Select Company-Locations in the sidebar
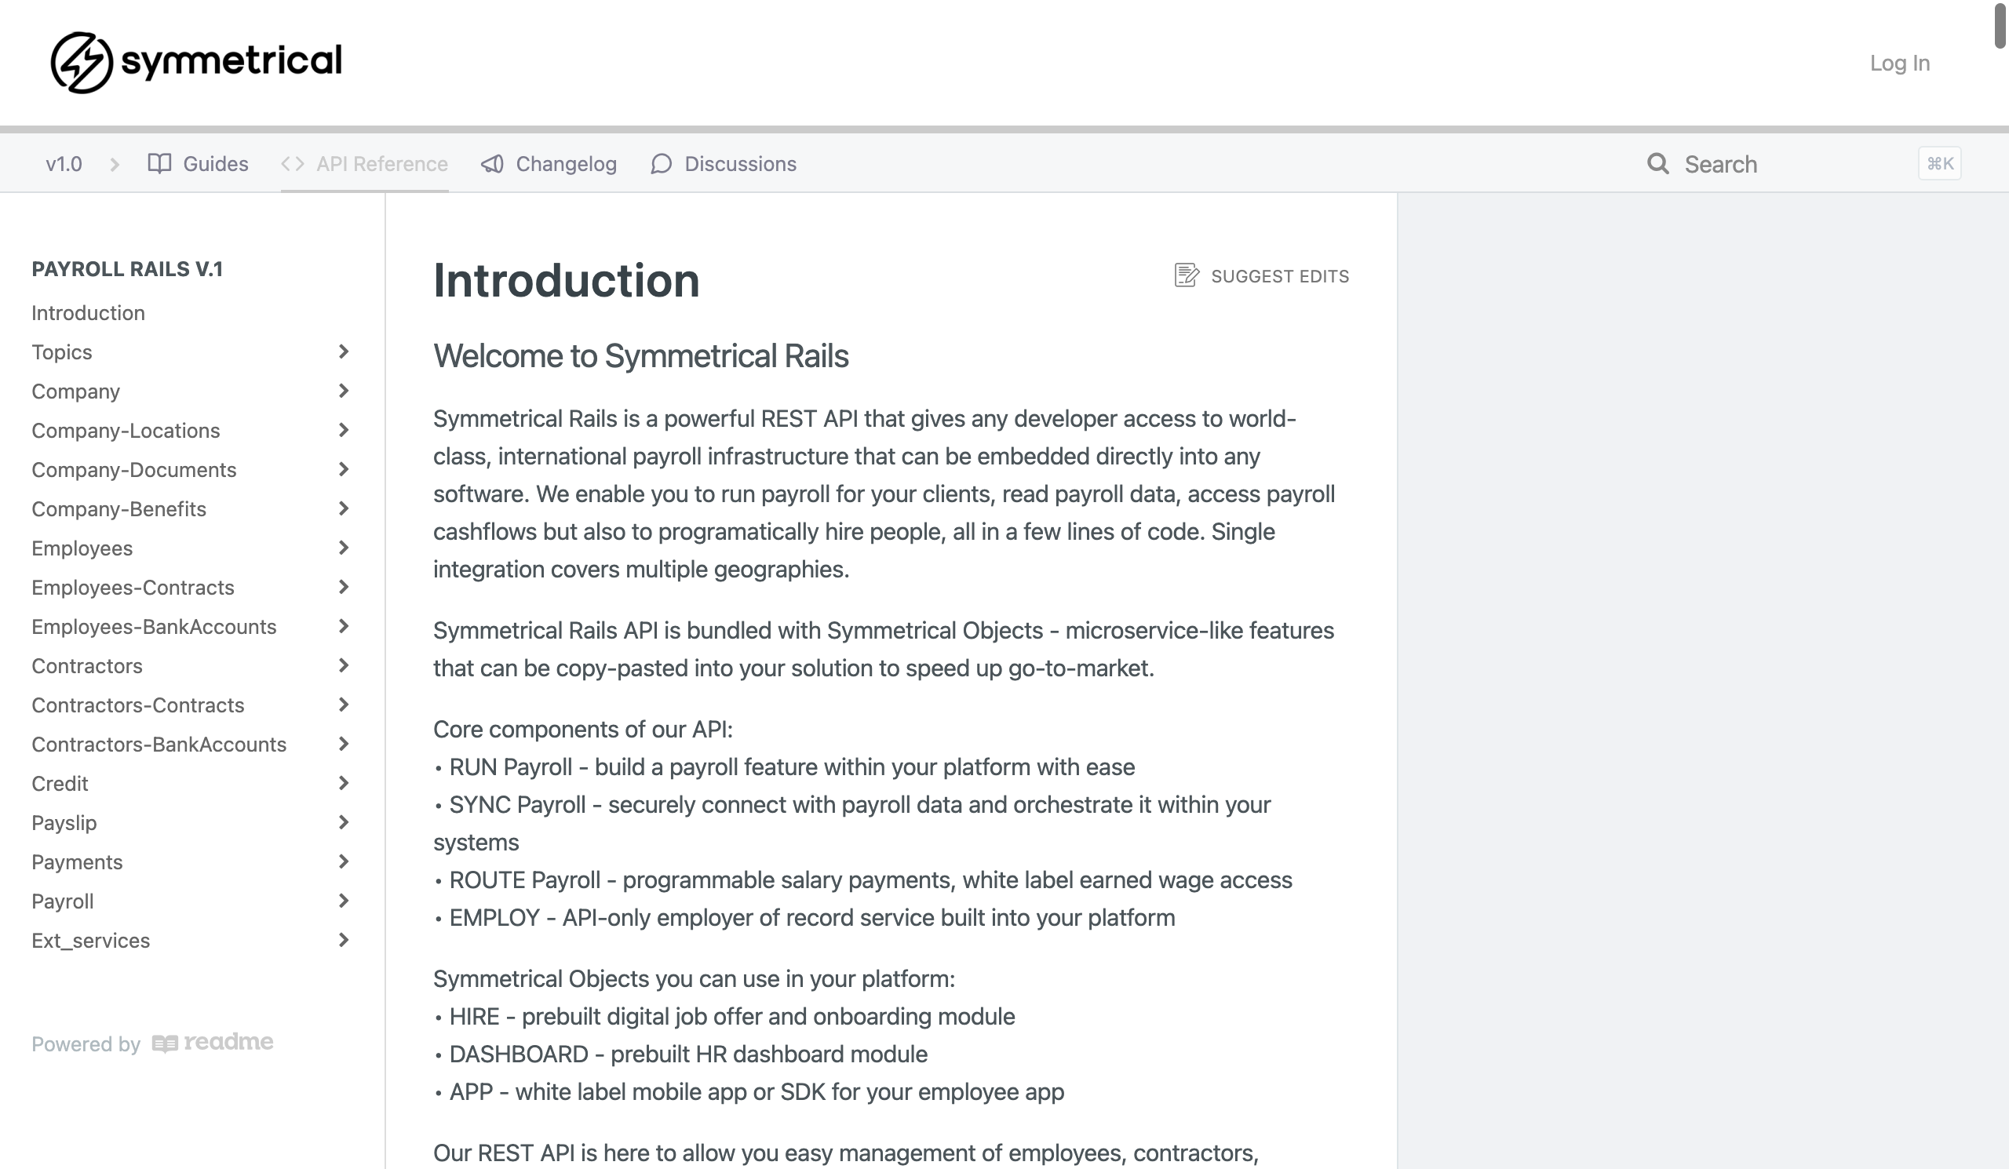The height and width of the screenshot is (1169, 2009). pyautogui.click(x=126, y=430)
